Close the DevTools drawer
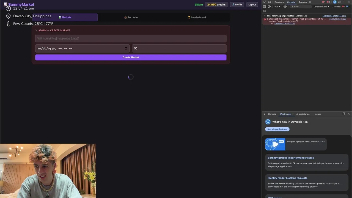 pyautogui.click(x=348, y=114)
